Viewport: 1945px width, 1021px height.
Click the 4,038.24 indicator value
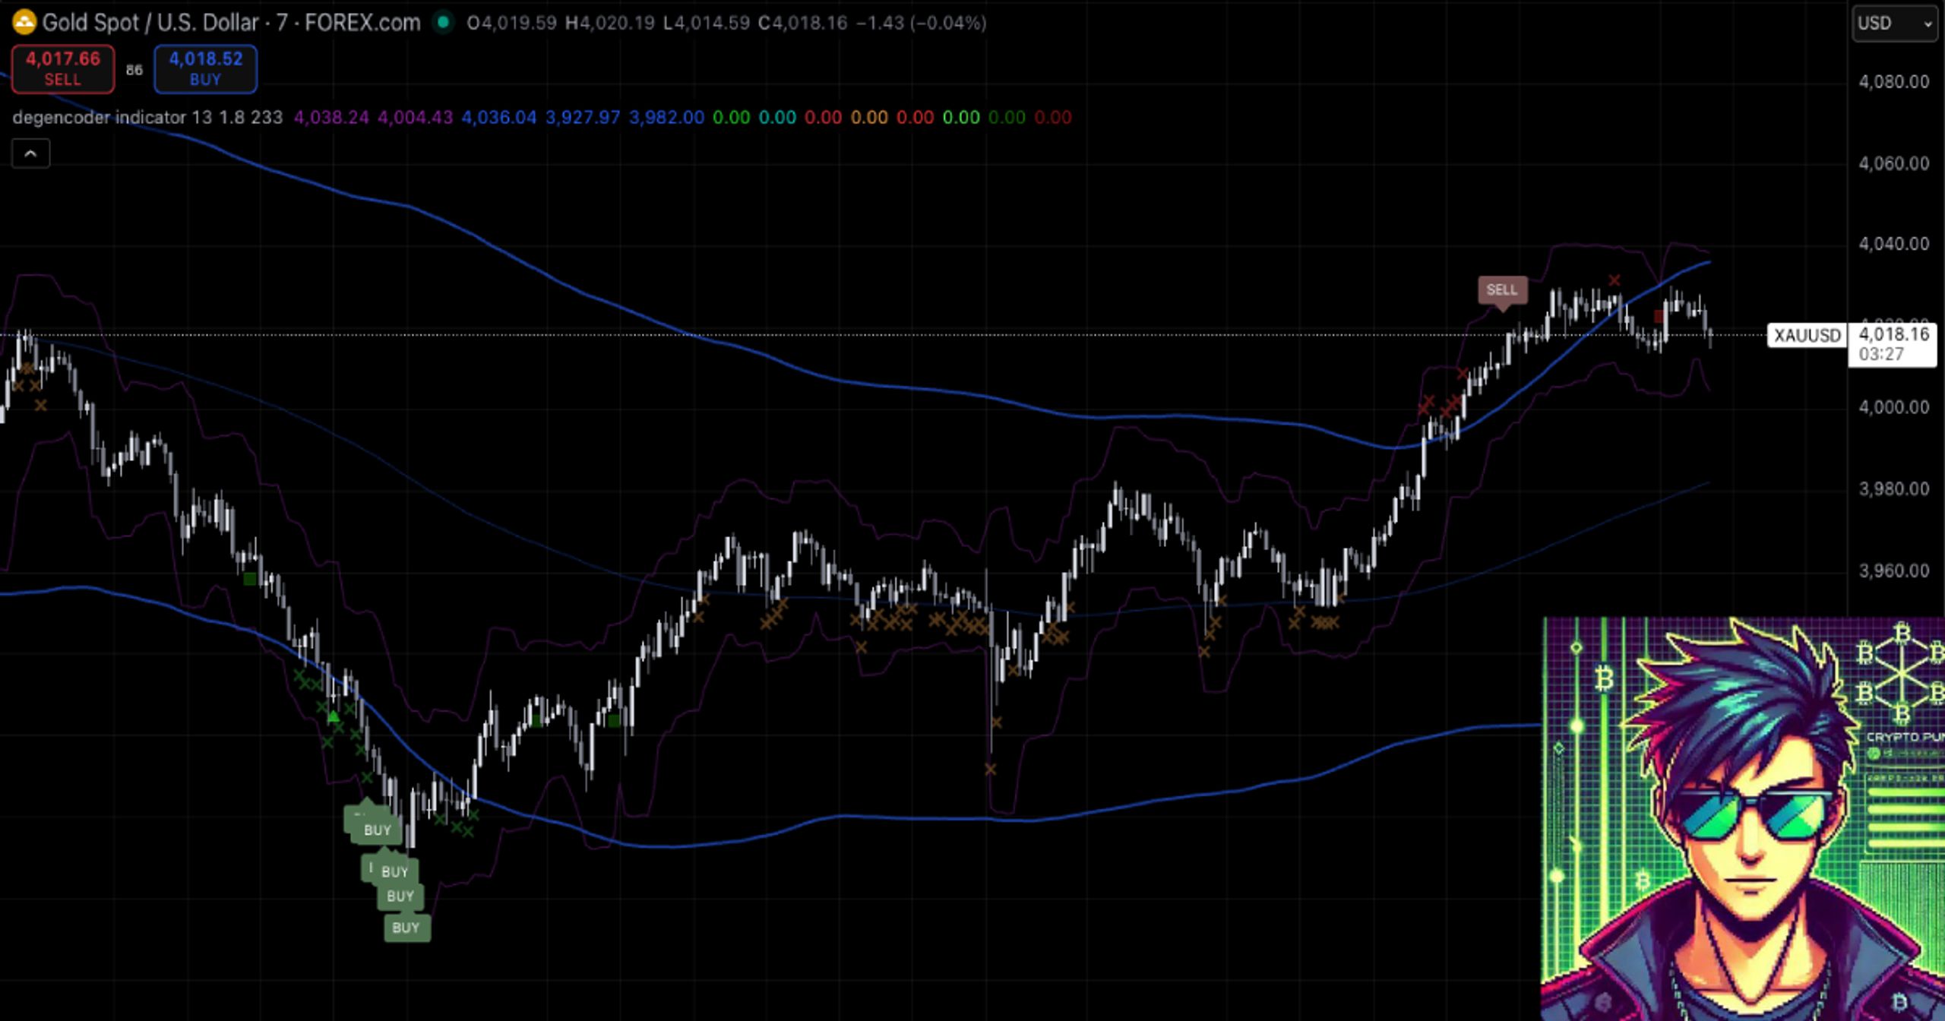point(331,118)
